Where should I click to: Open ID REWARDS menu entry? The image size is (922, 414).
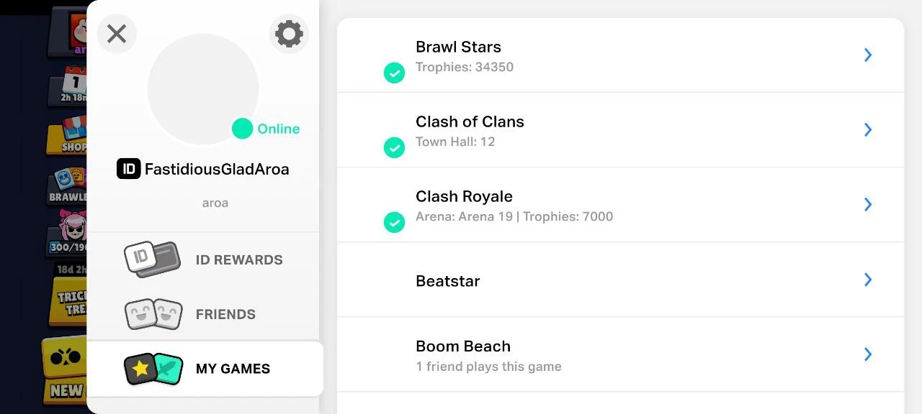pos(239,259)
